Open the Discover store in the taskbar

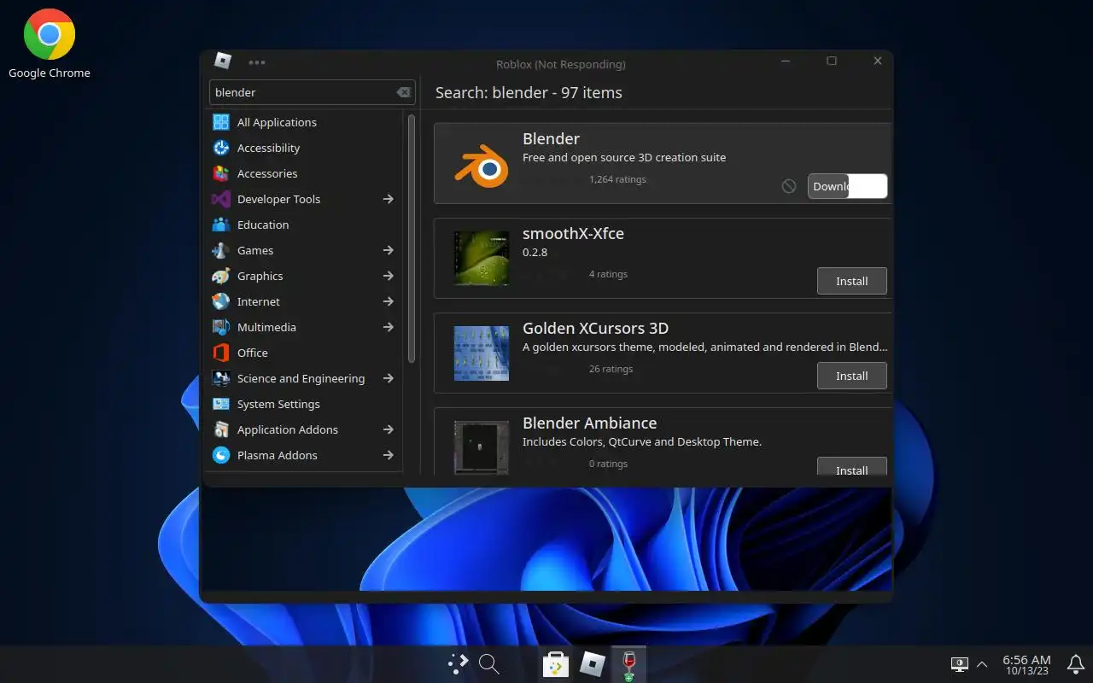[x=556, y=663]
